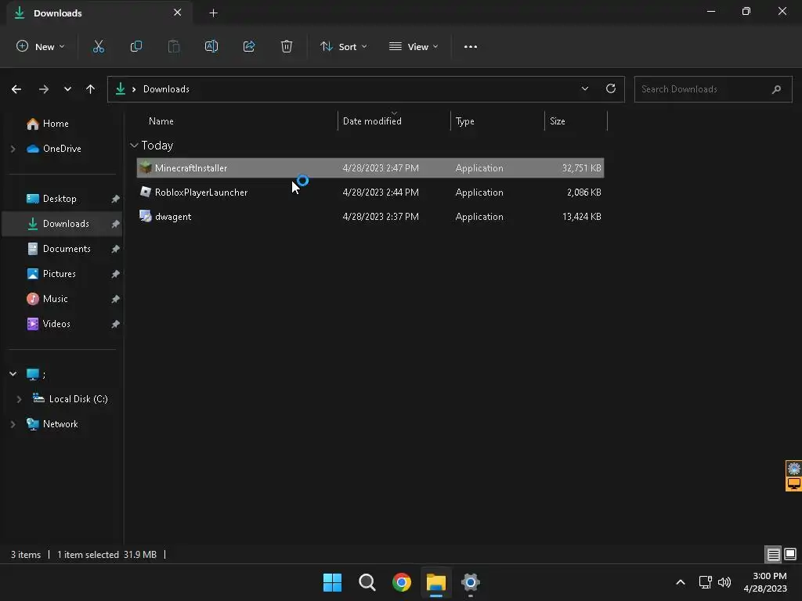Click the Share icon in toolbar
Image resolution: width=802 pixels, height=601 pixels.
tap(249, 46)
